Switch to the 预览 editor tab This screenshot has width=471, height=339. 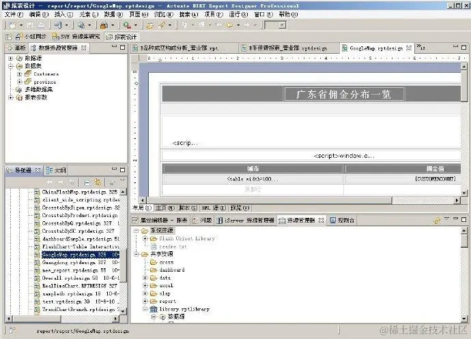coord(240,208)
